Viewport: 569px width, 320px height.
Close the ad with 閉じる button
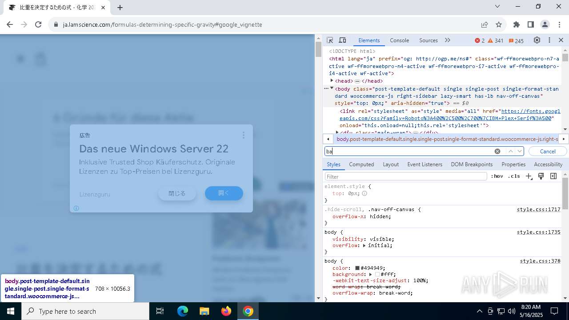point(177,193)
